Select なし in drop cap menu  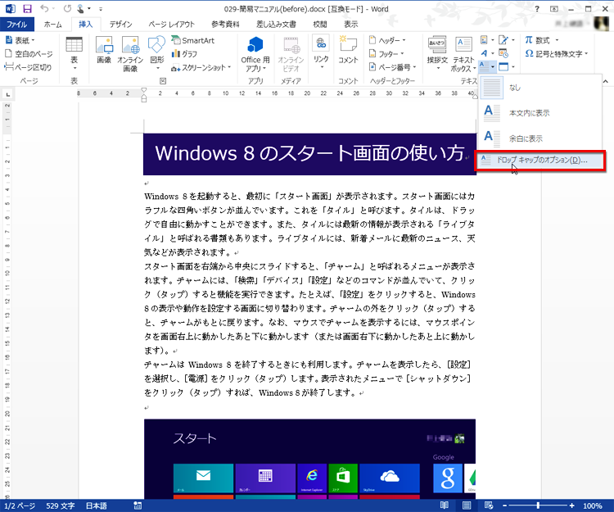coord(540,88)
